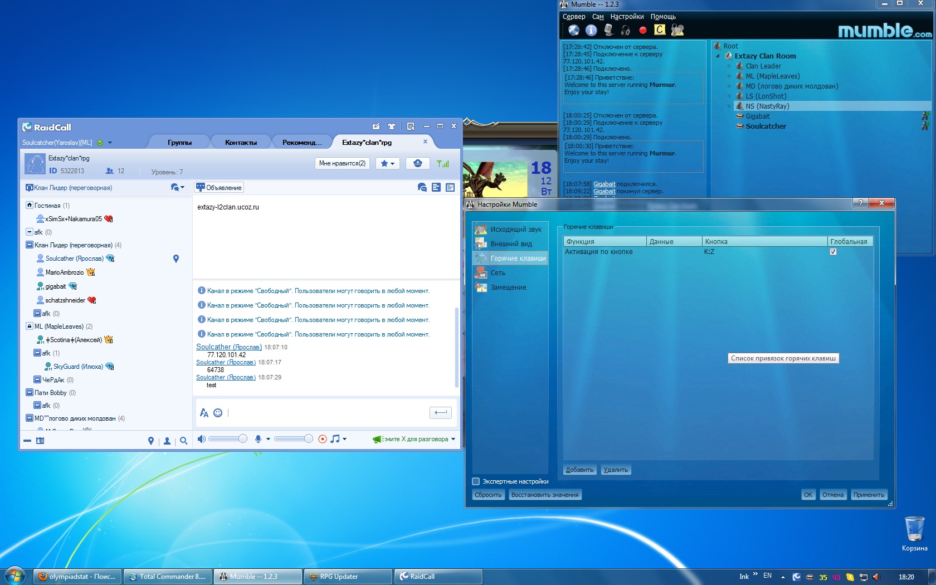Click Добавить hotkey button

click(579, 470)
